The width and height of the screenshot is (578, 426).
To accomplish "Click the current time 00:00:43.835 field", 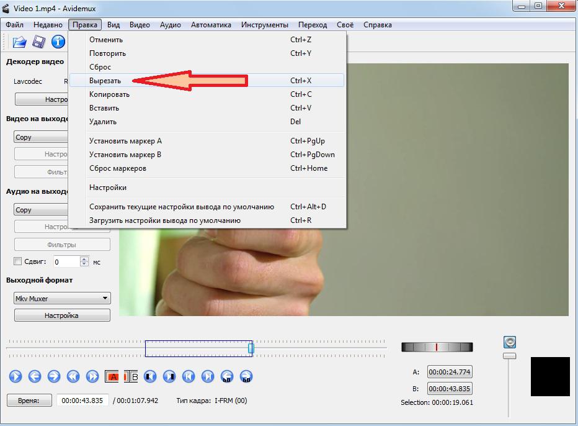I will [82, 401].
